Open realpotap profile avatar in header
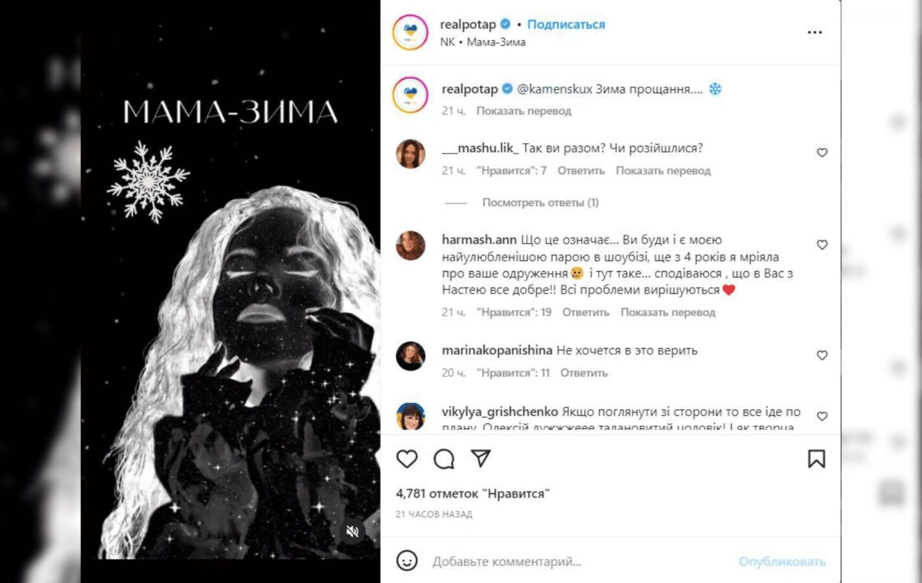922x583 pixels. coord(410,32)
